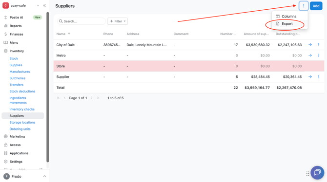Select the highlighted Store row name
The height and width of the screenshot is (182, 327).
(x=61, y=66)
